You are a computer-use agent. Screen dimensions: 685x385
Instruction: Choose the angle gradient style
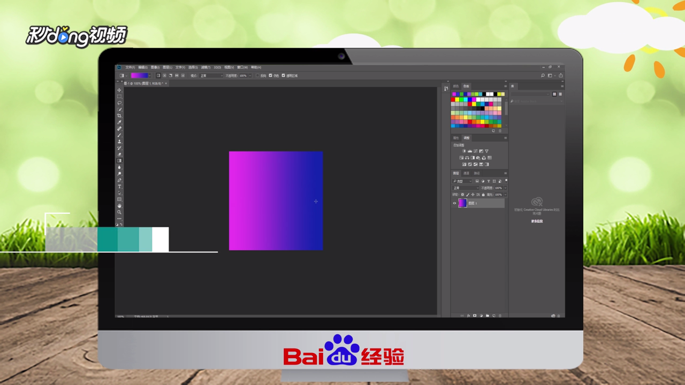click(171, 75)
